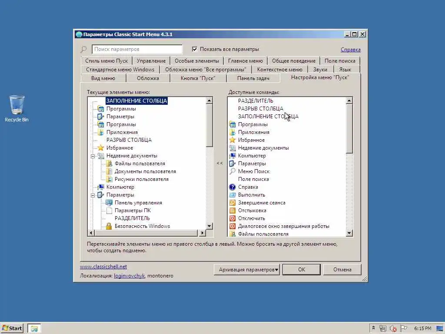Confirm settings with the OK button
The height and width of the screenshot is (334, 445).
pyautogui.click(x=302, y=270)
